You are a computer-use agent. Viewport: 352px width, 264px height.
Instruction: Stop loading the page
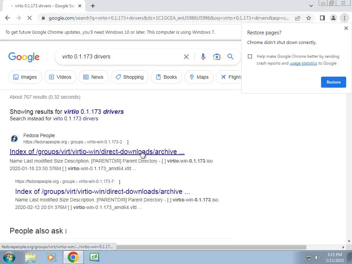[x=30, y=18]
